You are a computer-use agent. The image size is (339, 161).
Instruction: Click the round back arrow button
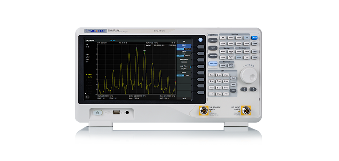pos(201,40)
